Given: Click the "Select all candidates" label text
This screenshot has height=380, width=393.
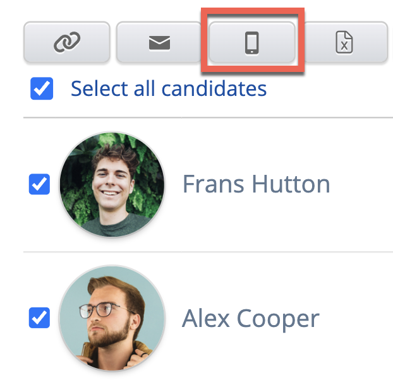Looking at the screenshot, I should point(168,89).
